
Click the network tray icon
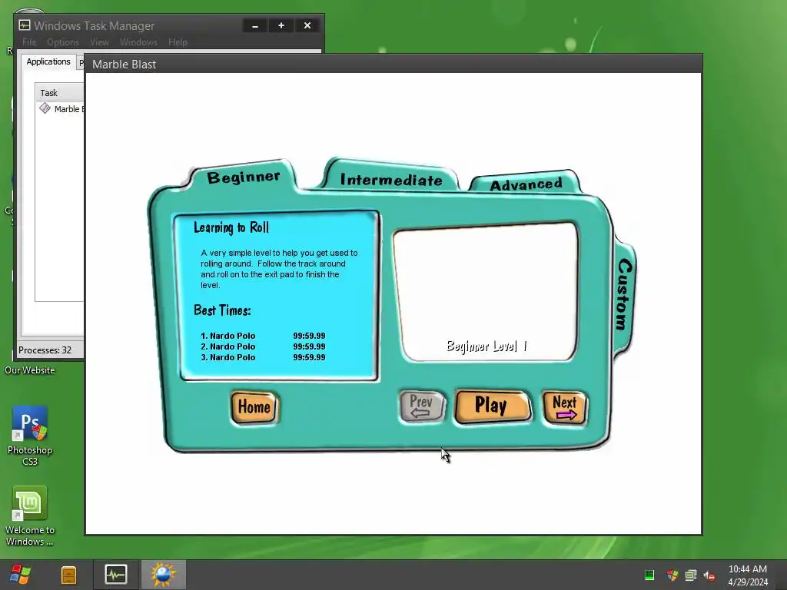point(691,575)
